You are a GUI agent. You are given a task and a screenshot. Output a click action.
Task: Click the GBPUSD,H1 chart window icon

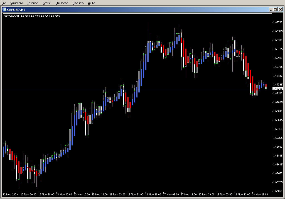[x=4, y=10]
